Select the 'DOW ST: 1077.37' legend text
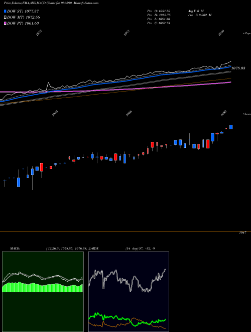Image resolution: width=251 pixels, height=332 pixels. (x=23, y=11)
